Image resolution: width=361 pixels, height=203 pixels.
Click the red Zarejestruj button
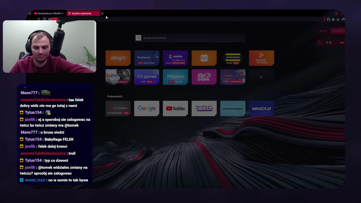pos(338,31)
